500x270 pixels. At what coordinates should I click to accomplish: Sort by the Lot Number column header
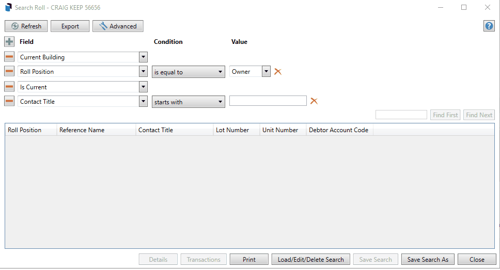click(236, 130)
